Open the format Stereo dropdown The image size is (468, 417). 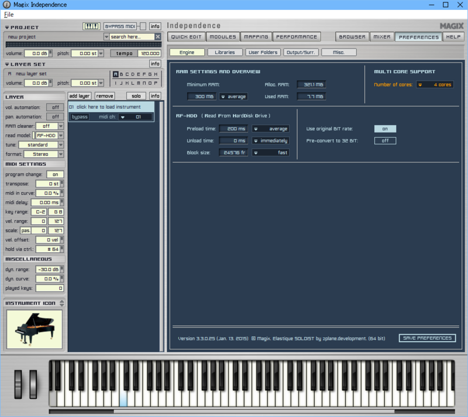coord(61,154)
